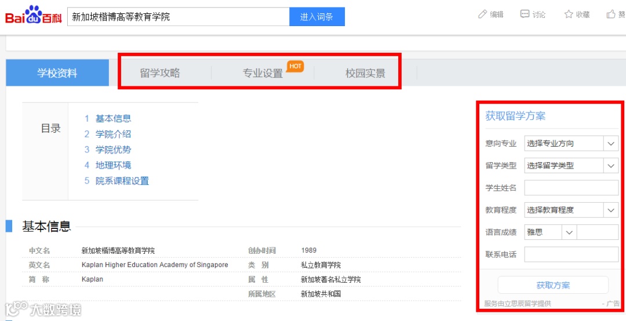Click the founding year value 1989
The width and height of the screenshot is (626, 321).
(309, 250)
